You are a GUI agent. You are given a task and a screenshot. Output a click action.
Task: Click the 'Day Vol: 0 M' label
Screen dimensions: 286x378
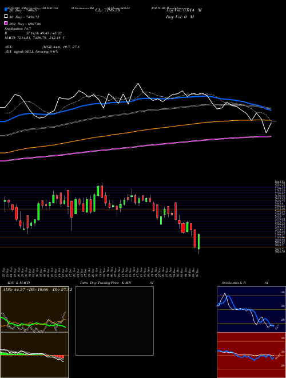point(180,17)
